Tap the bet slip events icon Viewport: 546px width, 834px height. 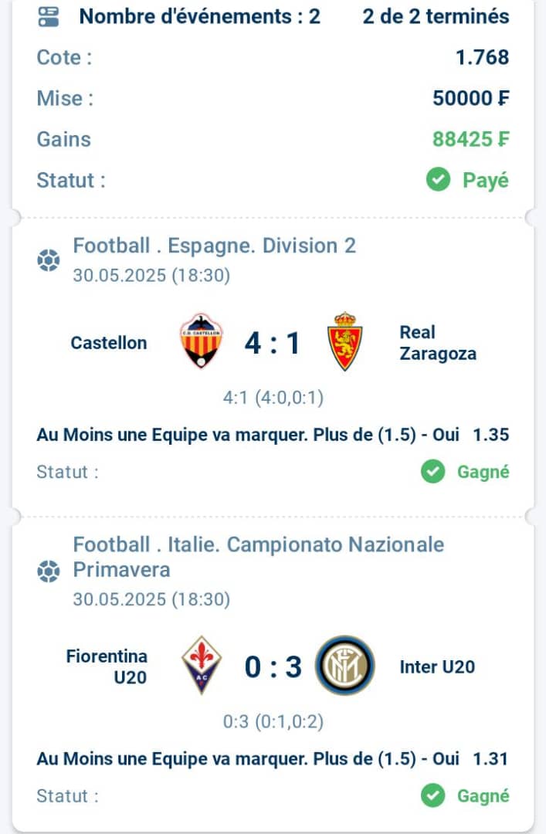click(x=49, y=16)
